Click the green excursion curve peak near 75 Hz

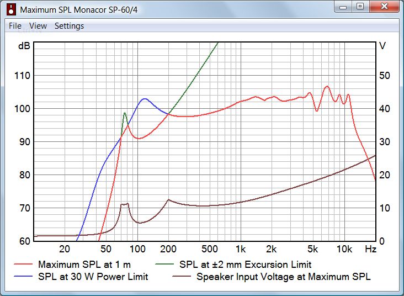(x=125, y=113)
